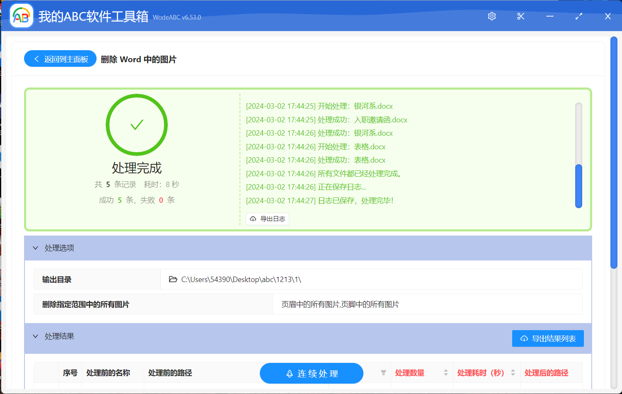Collapse the 处理结果 section
This screenshot has height=394, width=622.
pos(36,336)
